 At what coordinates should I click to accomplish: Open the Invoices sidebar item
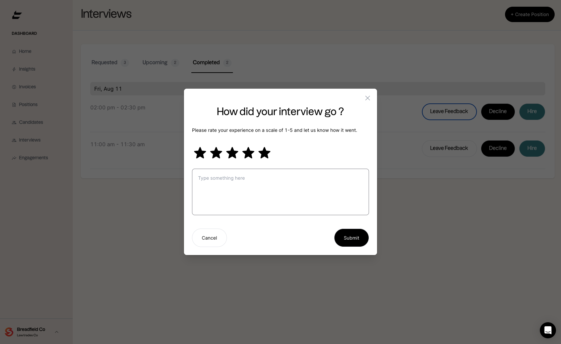coord(24,87)
